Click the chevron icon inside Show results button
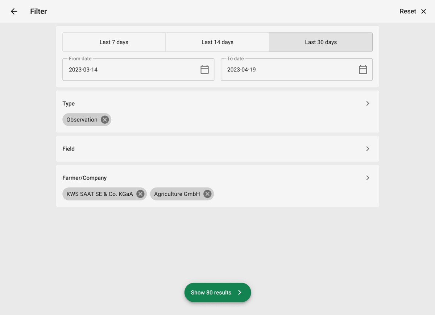 pyautogui.click(x=240, y=293)
